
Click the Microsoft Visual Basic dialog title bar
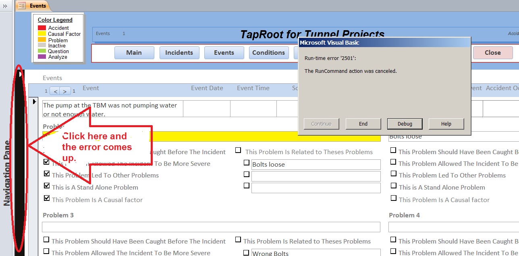[x=384, y=43]
